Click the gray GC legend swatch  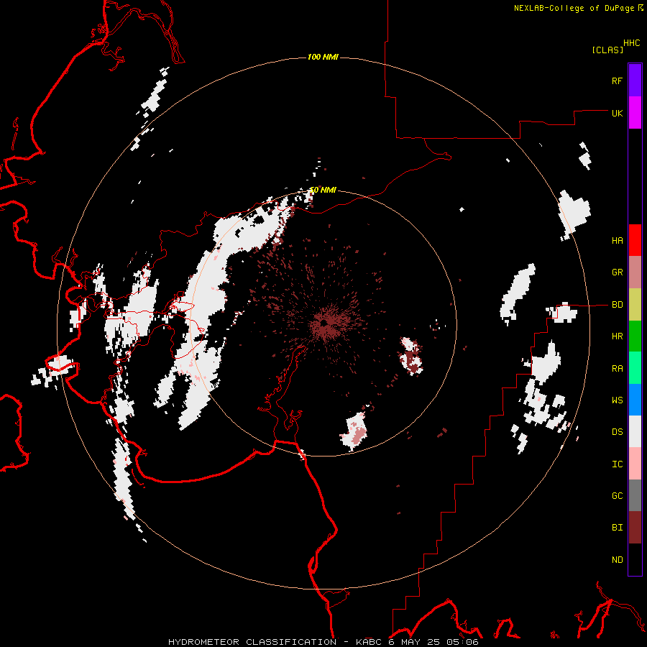click(635, 495)
